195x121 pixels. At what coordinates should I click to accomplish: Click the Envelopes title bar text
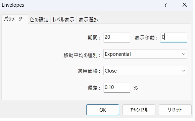pos(13,5)
